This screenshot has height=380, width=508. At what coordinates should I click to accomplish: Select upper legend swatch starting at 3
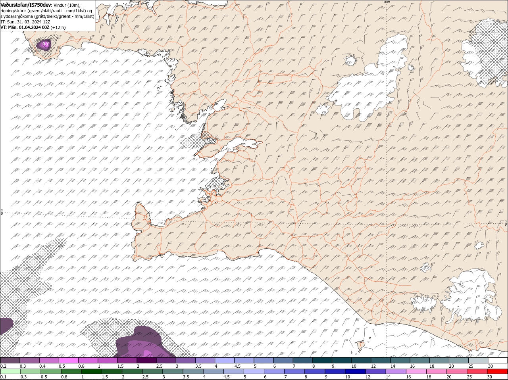[185, 360]
